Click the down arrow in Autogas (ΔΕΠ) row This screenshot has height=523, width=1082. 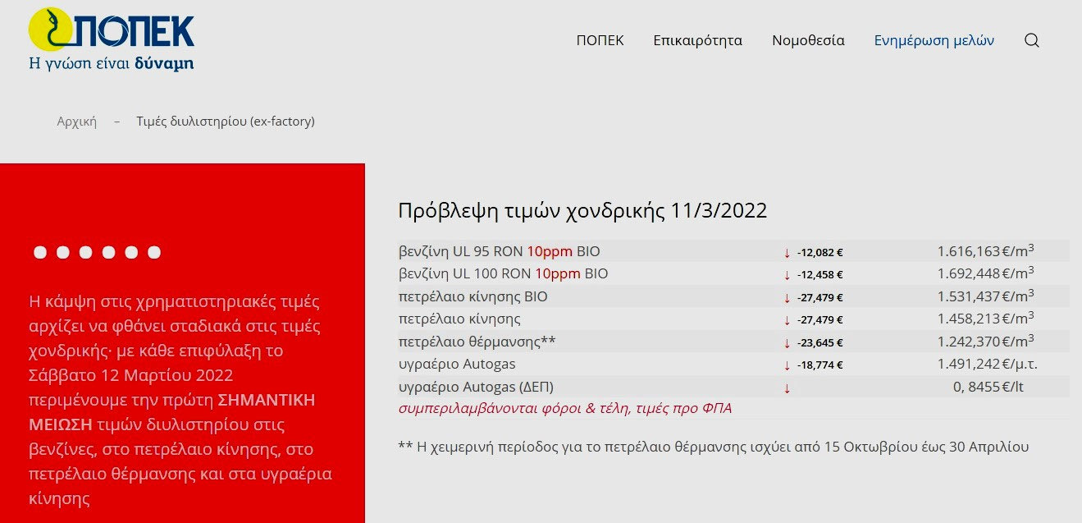787,388
